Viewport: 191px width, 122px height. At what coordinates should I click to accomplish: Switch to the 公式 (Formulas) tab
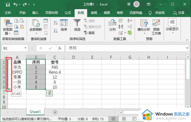coord(68,13)
